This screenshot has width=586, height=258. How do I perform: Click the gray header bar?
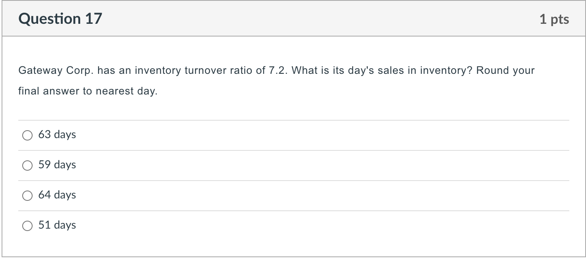click(293, 18)
